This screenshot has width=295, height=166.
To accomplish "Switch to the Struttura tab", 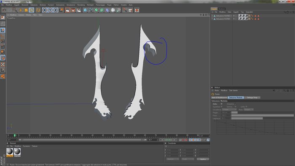I will pyautogui.click(x=222, y=9).
